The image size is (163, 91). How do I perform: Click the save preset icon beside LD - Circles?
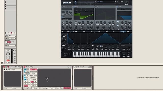click(6, 70)
